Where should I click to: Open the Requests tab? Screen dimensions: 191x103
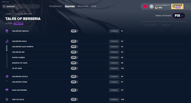(x=83, y=6)
